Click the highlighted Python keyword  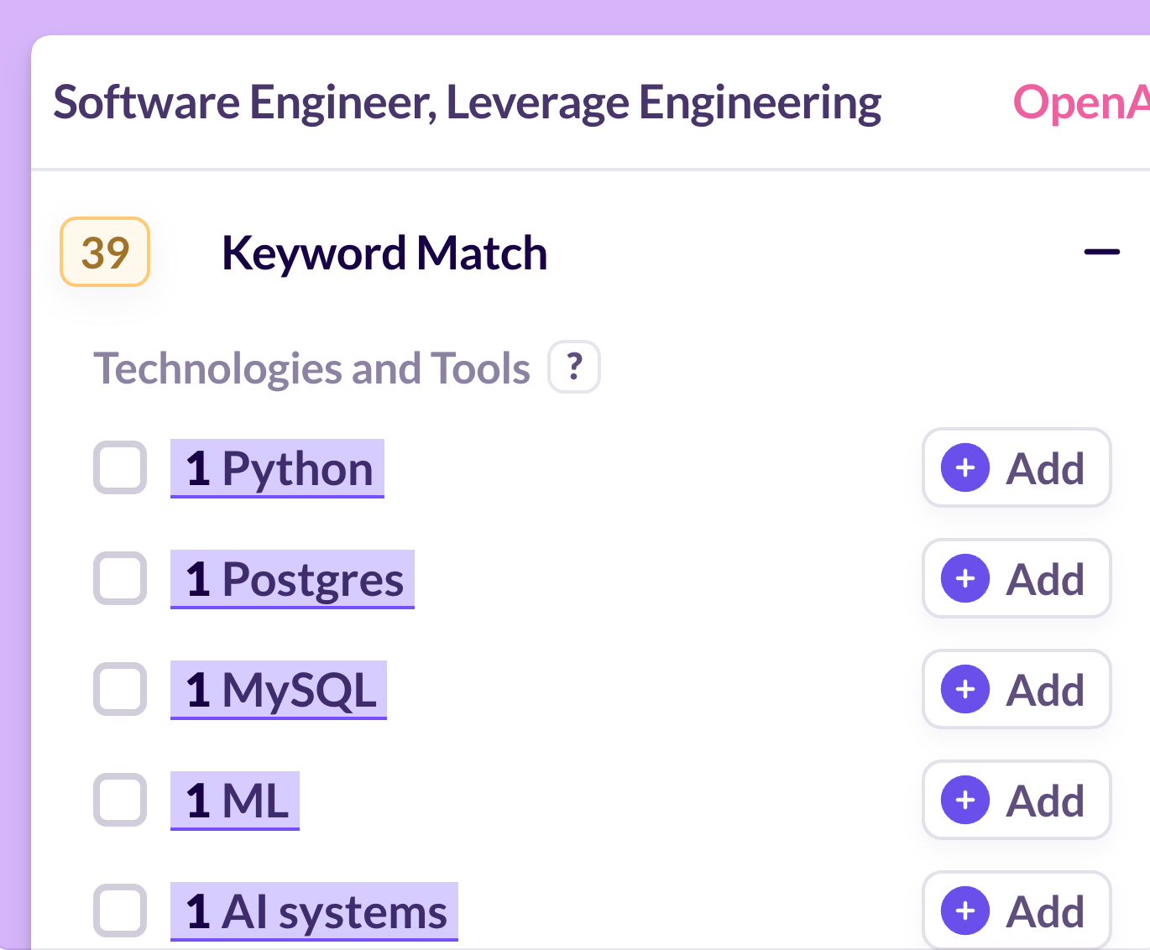click(278, 468)
